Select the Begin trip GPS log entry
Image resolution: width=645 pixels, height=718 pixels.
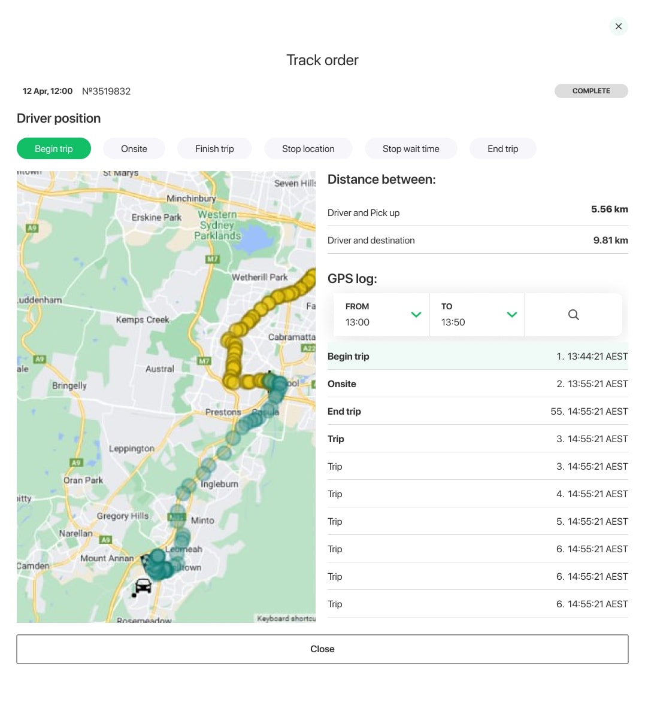(x=477, y=357)
